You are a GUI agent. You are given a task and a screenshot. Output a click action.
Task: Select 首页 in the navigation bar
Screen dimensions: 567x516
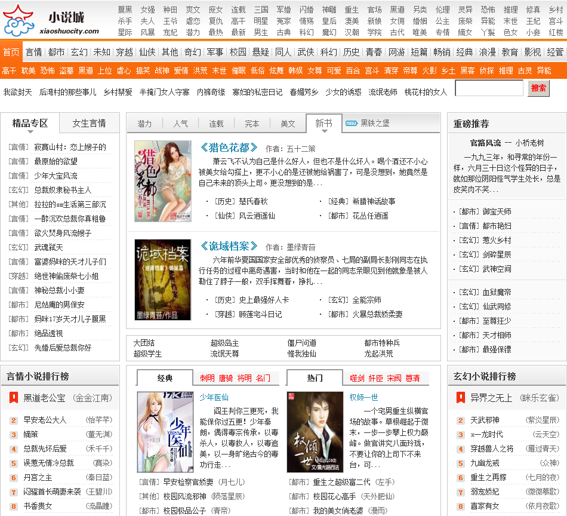14,52
